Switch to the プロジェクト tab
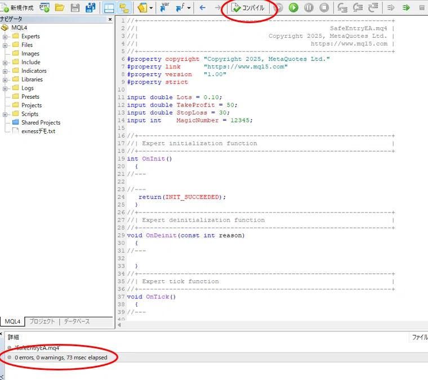Viewport: 428px width, 380px height. pyautogui.click(x=42, y=321)
